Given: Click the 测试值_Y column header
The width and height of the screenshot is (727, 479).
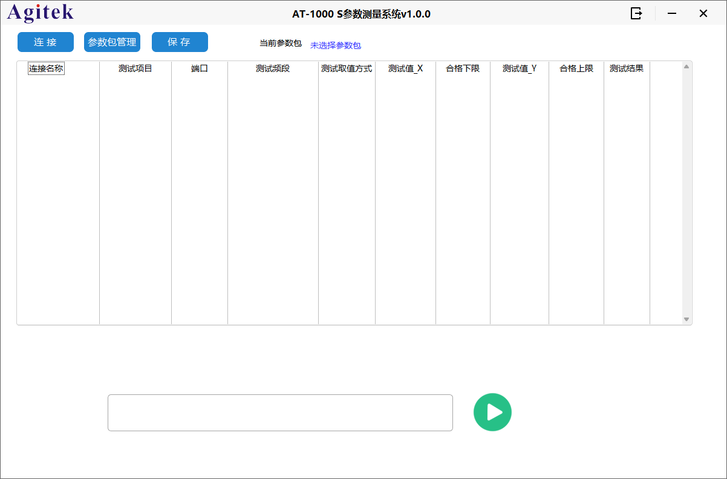Looking at the screenshot, I should coord(519,68).
